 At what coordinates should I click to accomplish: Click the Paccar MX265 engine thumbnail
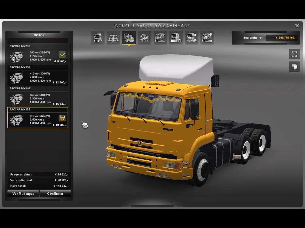point(17,57)
